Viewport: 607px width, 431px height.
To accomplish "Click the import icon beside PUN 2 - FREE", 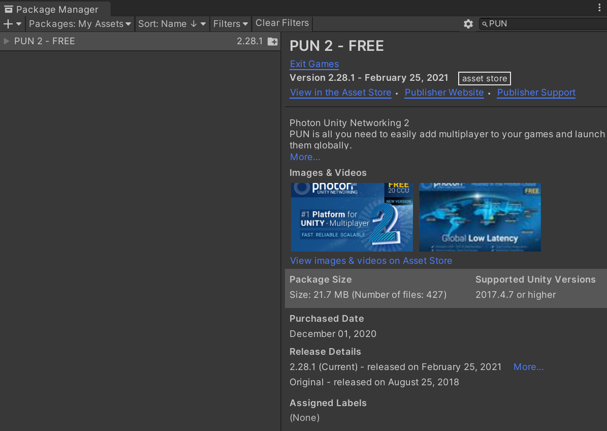I will click(273, 42).
